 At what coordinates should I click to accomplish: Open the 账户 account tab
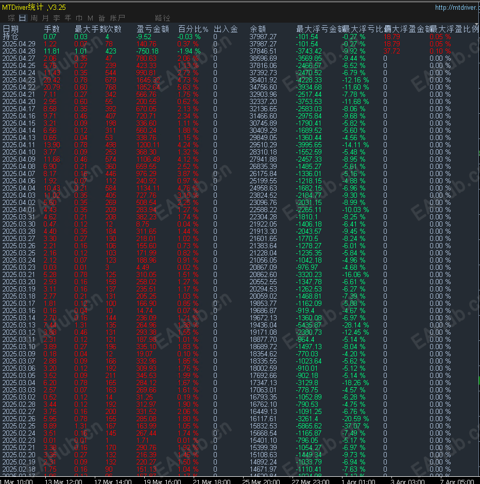(x=117, y=18)
